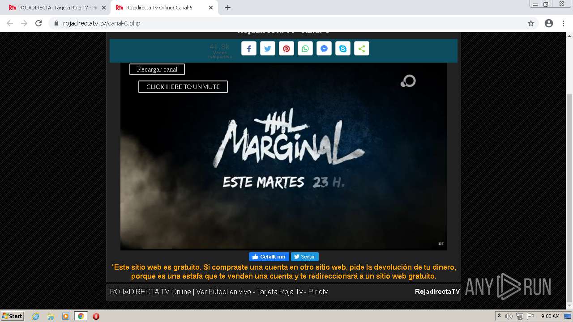Open the Chrome profile account icon
This screenshot has height=322, width=573.
(549, 23)
